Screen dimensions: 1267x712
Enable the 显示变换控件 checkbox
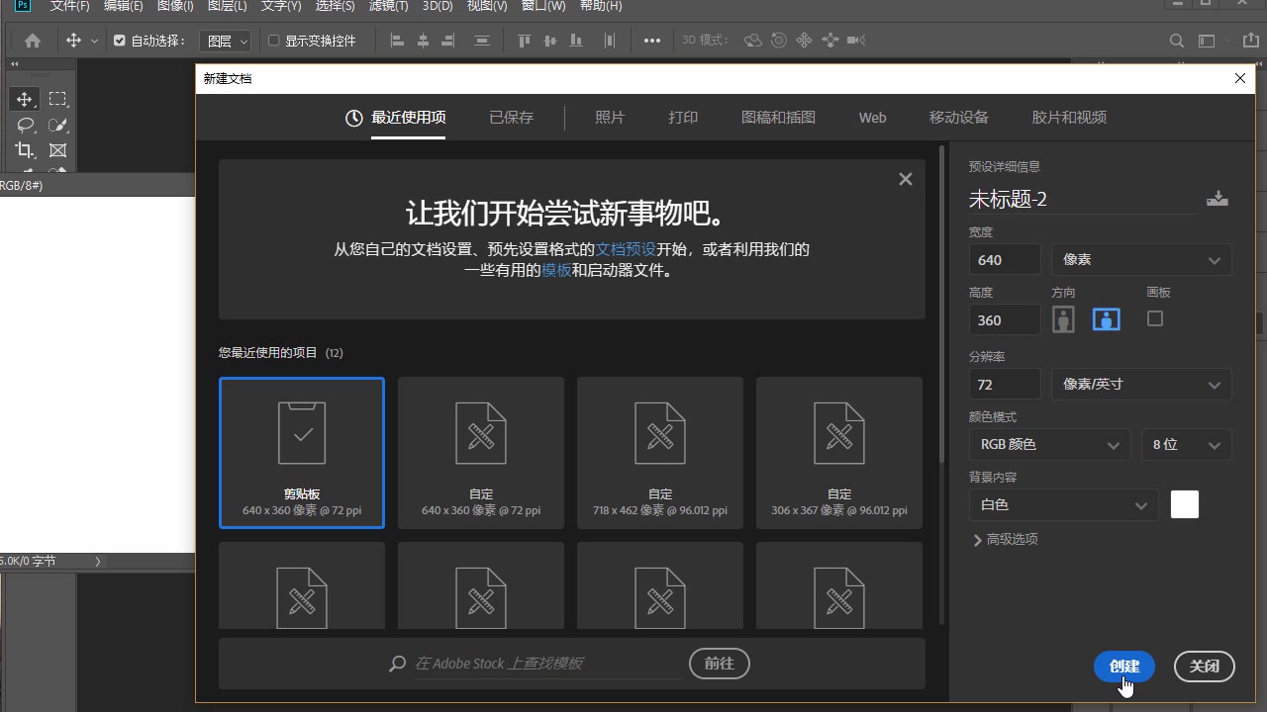coord(272,41)
